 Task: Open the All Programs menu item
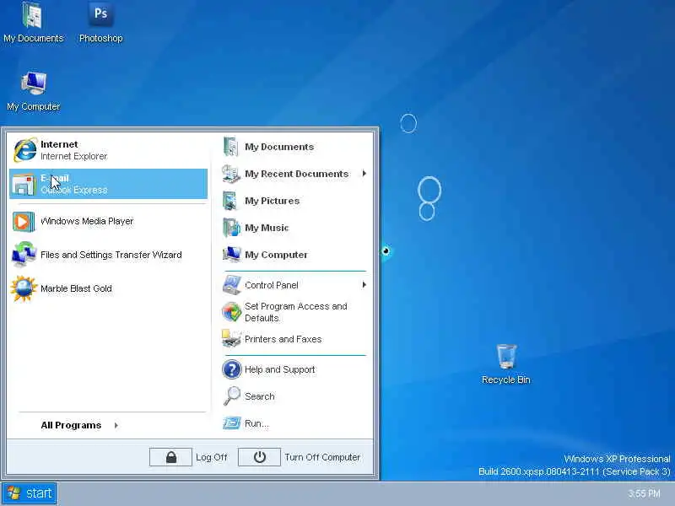point(71,425)
